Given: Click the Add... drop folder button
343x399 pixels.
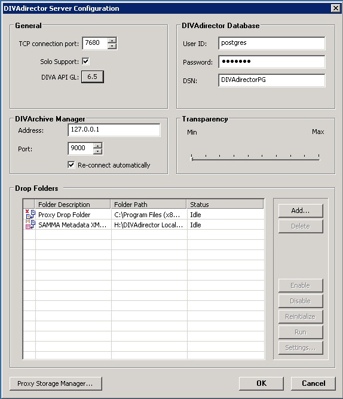Looking at the screenshot, I should [x=301, y=211].
